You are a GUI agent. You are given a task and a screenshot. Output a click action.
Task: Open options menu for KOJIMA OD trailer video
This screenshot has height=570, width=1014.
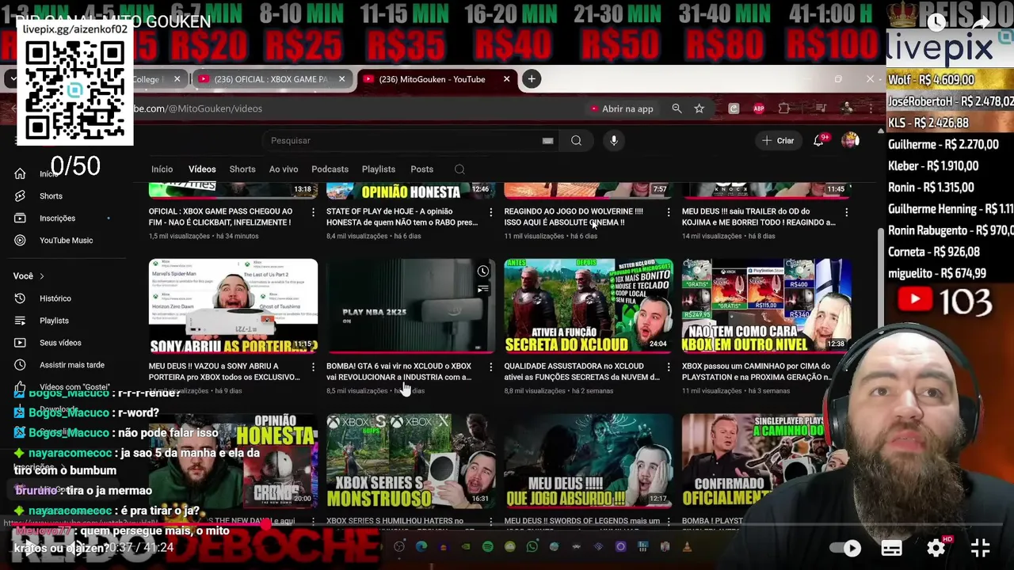pos(846,212)
